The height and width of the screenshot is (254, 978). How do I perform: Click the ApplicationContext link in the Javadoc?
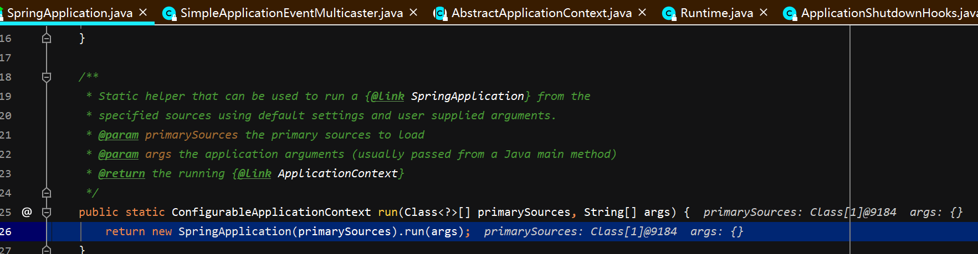pyautogui.click(x=337, y=173)
